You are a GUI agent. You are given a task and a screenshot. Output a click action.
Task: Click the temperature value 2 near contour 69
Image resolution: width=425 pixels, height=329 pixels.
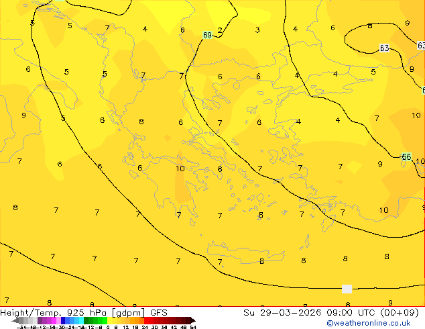coord(220,30)
